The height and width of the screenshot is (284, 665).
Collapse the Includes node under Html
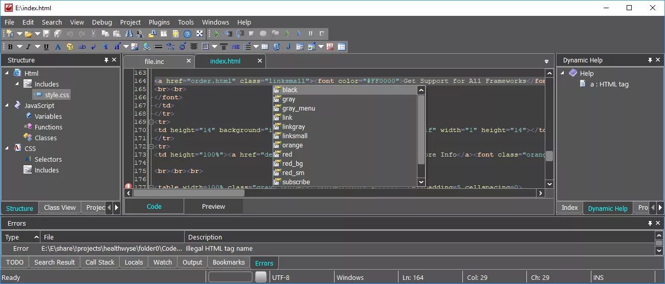click(17, 84)
